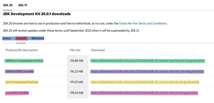The image size is (214, 103).
Task: Switch to the JDK 17 tab
Action: coord(23,5)
